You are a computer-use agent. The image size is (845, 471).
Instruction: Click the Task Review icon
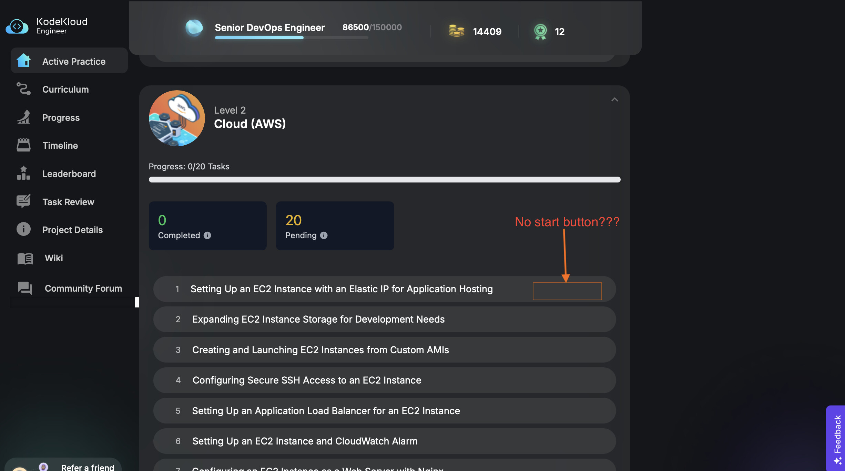[23, 201]
